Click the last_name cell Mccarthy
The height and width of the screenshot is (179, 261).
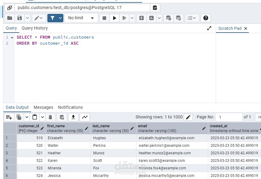[113, 175]
